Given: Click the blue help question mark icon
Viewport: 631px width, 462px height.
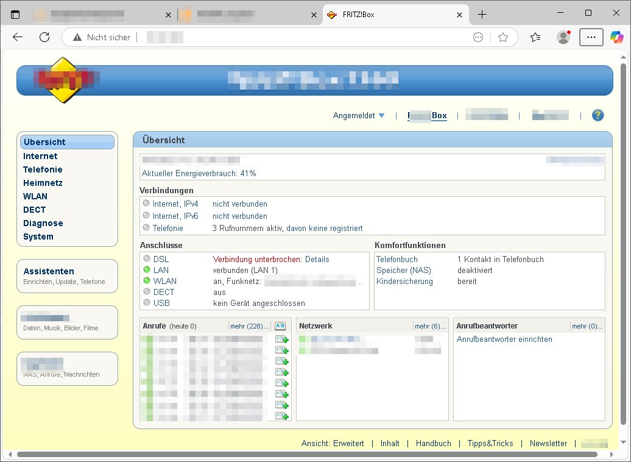Looking at the screenshot, I should point(598,115).
